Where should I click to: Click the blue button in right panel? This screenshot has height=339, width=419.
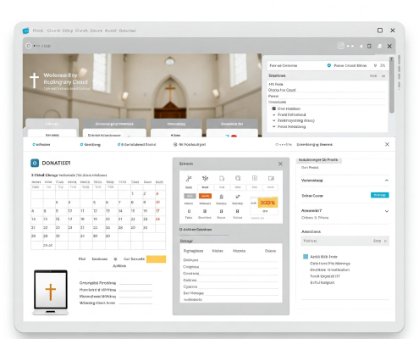[379, 195]
